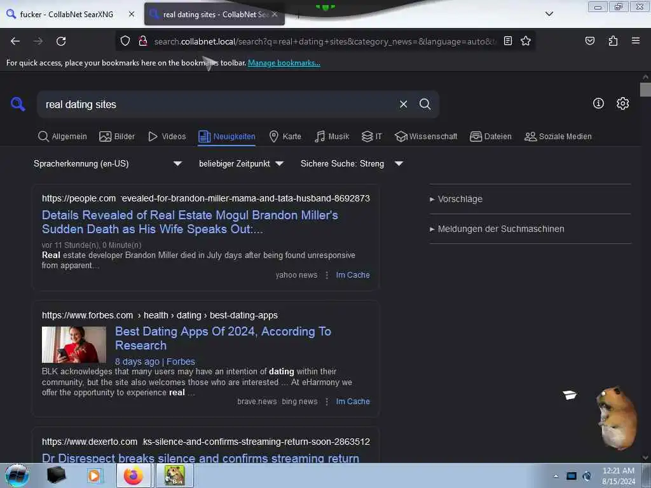This screenshot has height=488, width=651.
Task: Open the Firefox hamburger menu
Action: [x=636, y=41]
